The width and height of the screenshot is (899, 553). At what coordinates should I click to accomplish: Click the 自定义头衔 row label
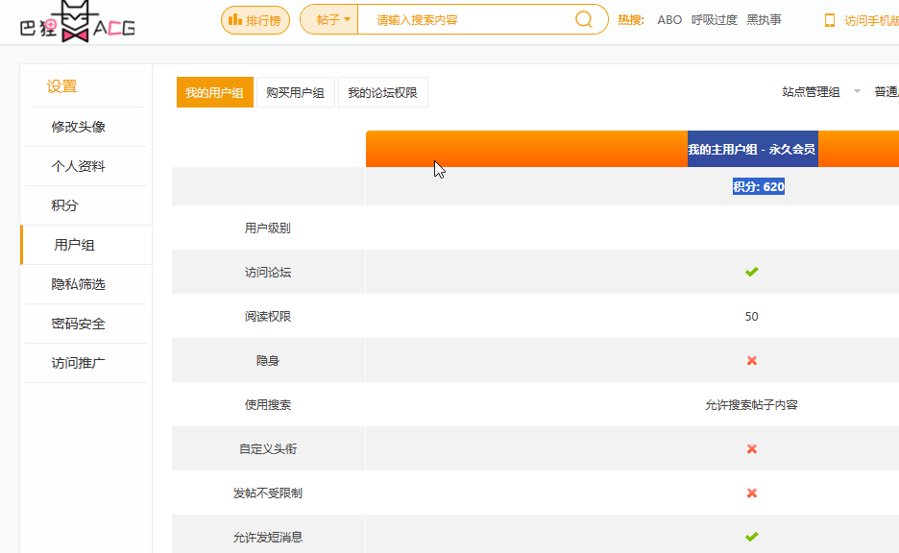click(268, 448)
